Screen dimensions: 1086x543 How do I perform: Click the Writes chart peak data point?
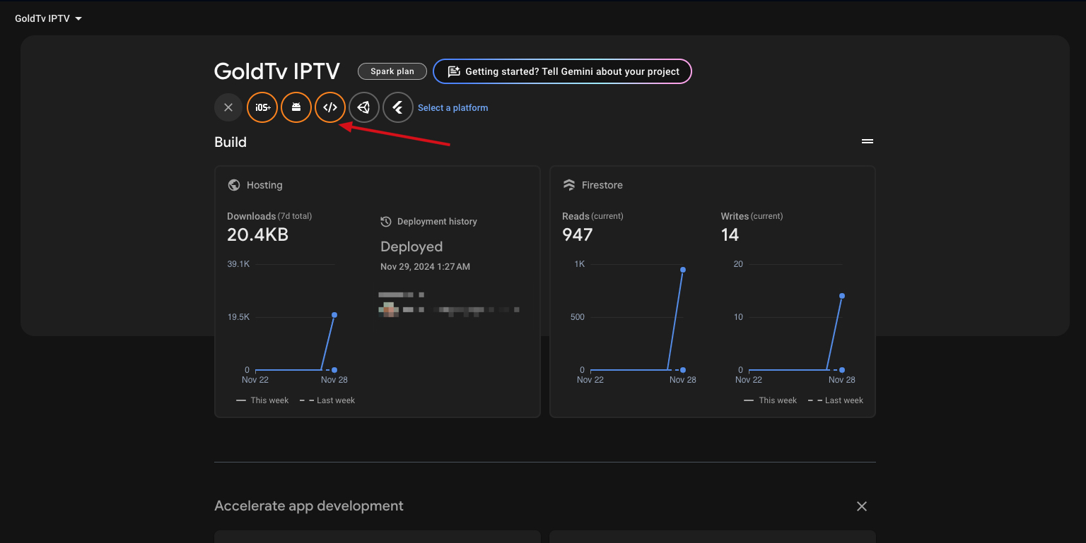pyautogui.click(x=842, y=296)
